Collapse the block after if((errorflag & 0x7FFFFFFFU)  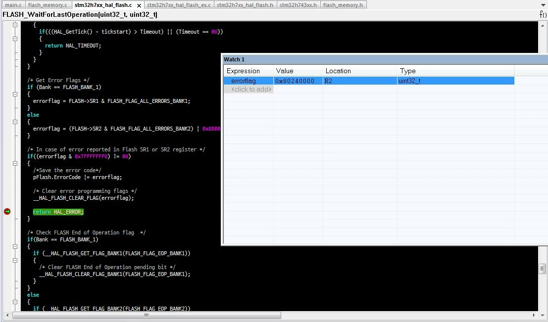[15, 163]
